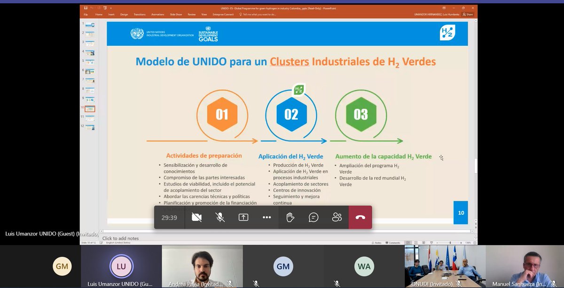Share your screen in the meeting
The height and width of the screenshot is (288, 564).
(x=243, y=217)
